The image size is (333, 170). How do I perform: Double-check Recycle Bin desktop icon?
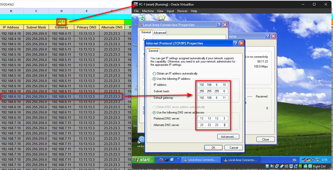[x=142, y=18]
